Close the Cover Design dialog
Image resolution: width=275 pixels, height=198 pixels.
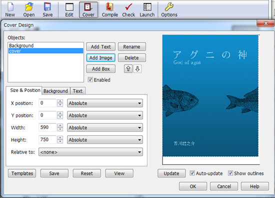[265, 23]
